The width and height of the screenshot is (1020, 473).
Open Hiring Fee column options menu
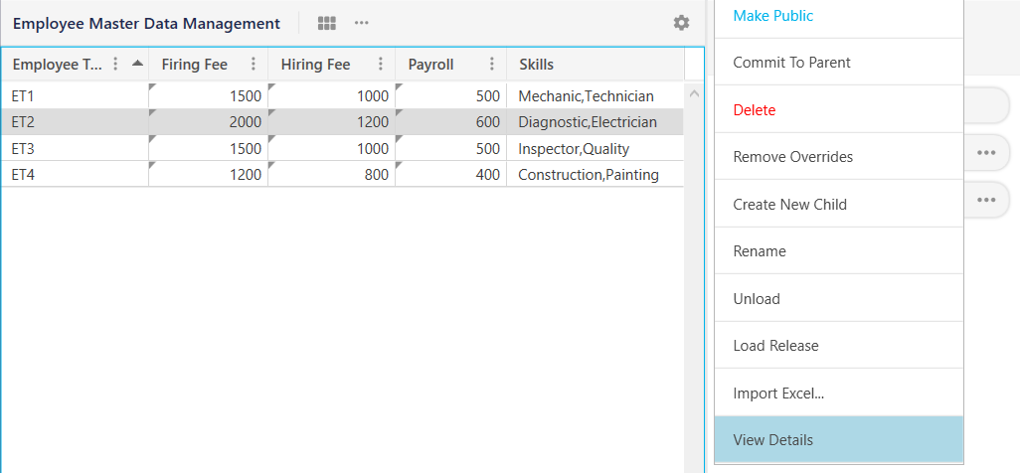(381, 64)
